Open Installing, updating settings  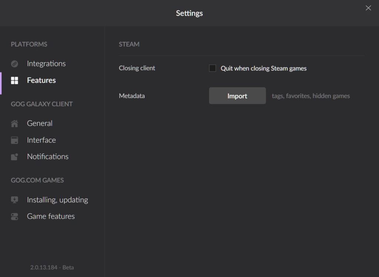(x=57, y=200)
